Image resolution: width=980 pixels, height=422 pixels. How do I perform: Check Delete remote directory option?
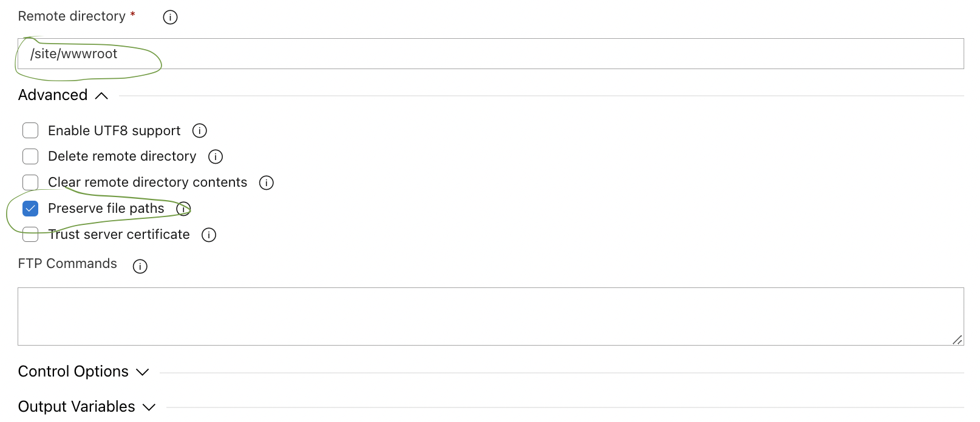pos(30,156)
